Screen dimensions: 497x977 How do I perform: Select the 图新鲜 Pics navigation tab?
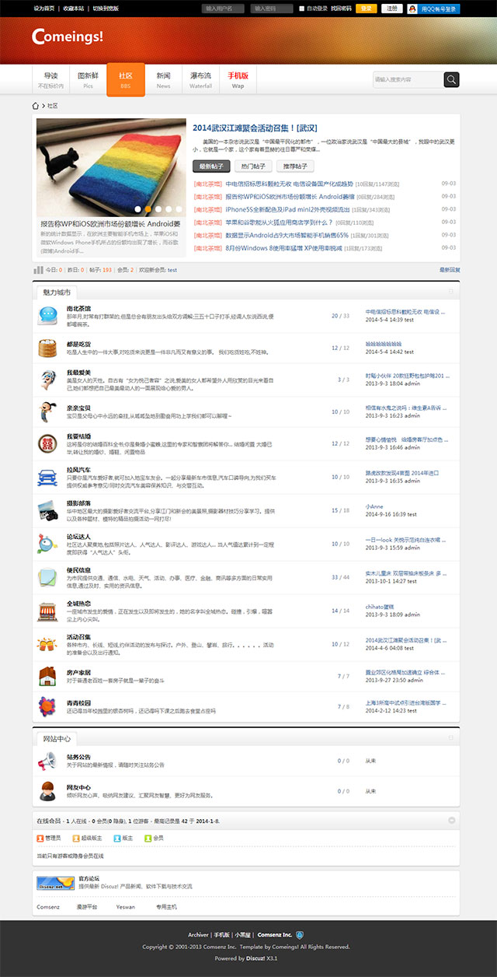coord(88,79)
